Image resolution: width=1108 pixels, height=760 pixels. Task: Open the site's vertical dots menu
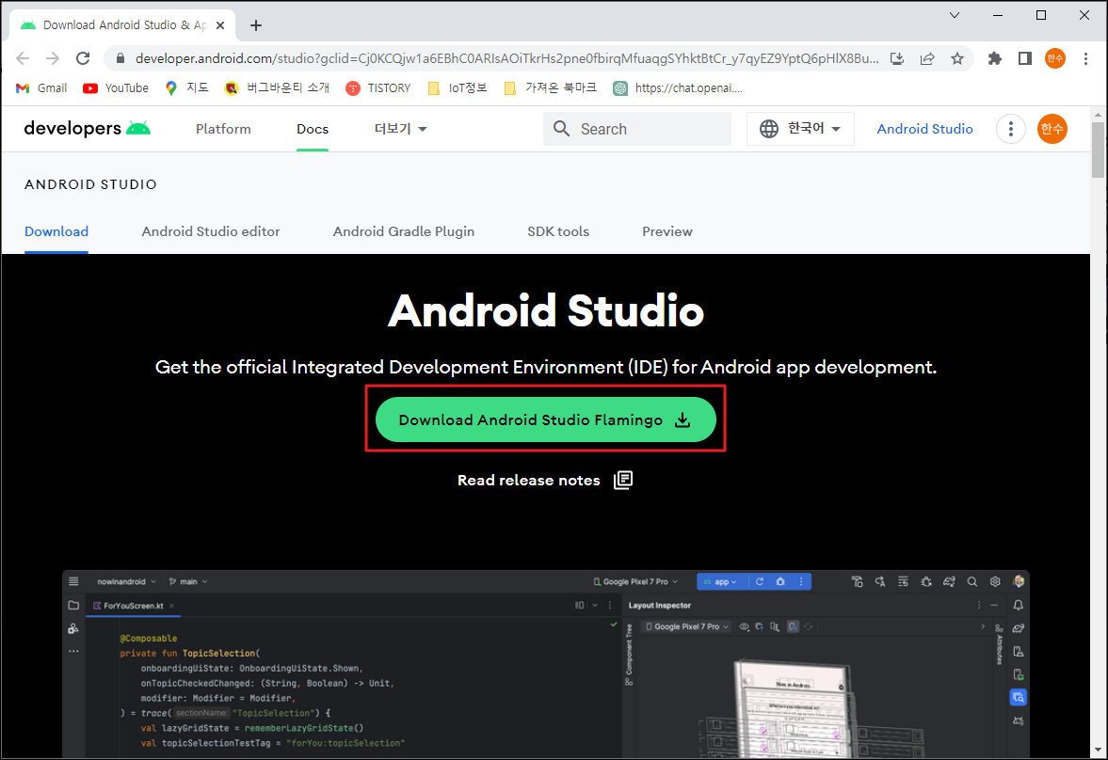(1010, 129)
